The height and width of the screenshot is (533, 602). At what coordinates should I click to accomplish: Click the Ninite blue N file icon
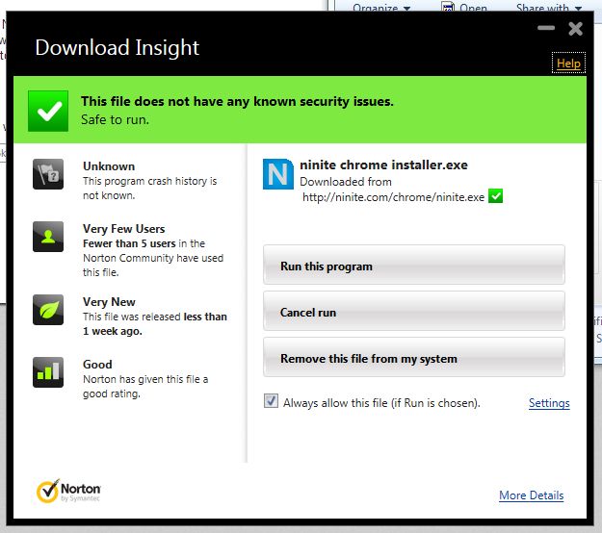tap(278, 174)
